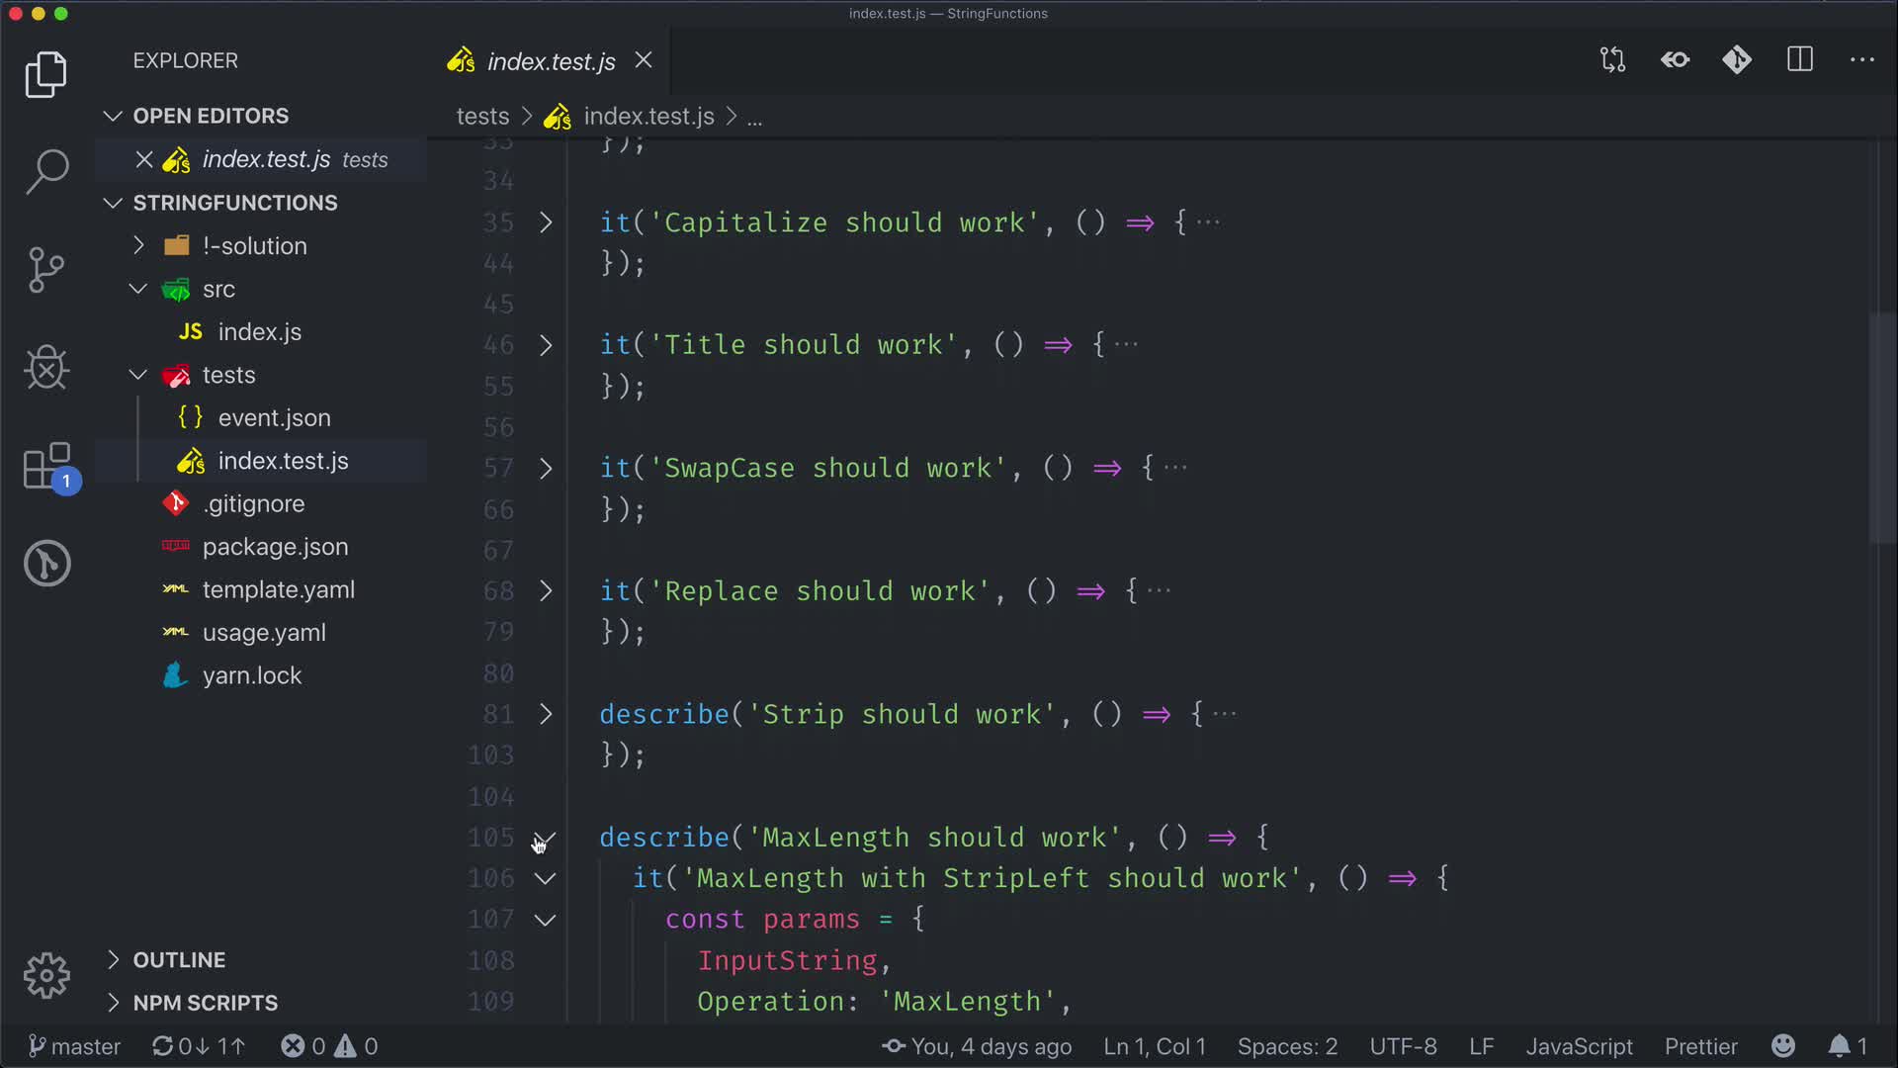Open the Source Control view

(x=46, y=269)
